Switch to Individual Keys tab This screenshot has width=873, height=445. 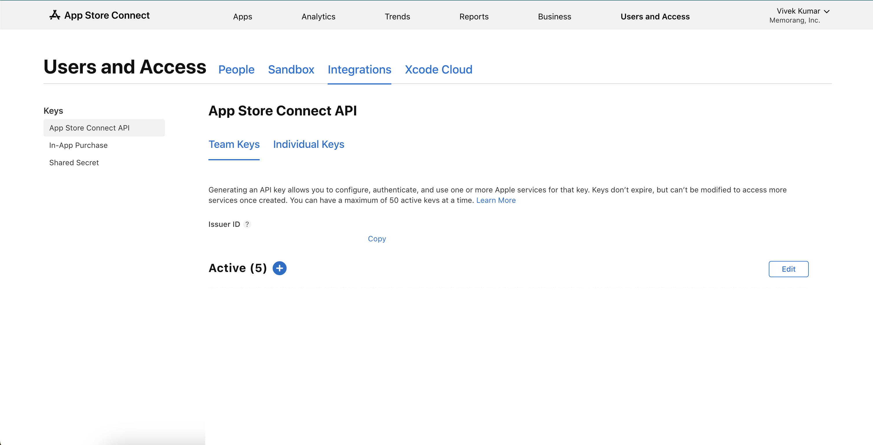[308, 144]
